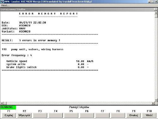Open the About... menu
158x119 pixels.
tap(5, 5)
